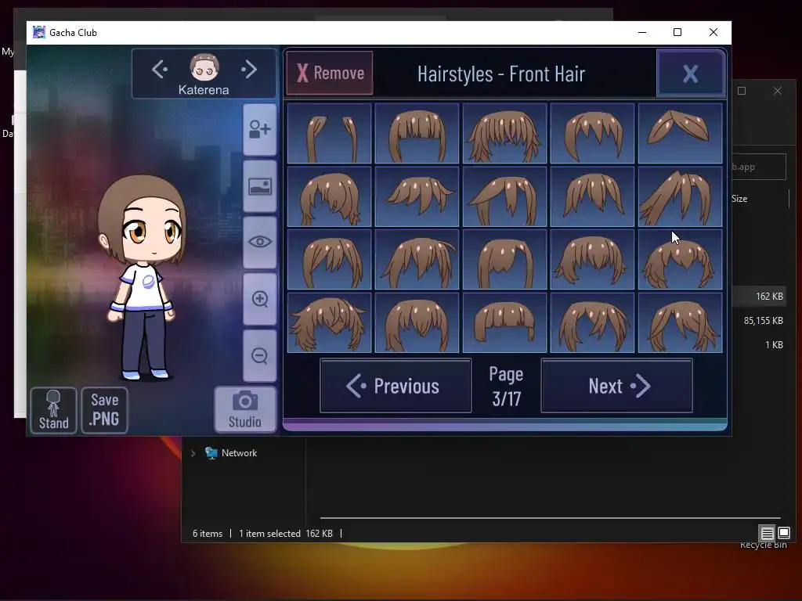Maximize the File Explorer window behind
Screen dimensions: 802x601
742,91
